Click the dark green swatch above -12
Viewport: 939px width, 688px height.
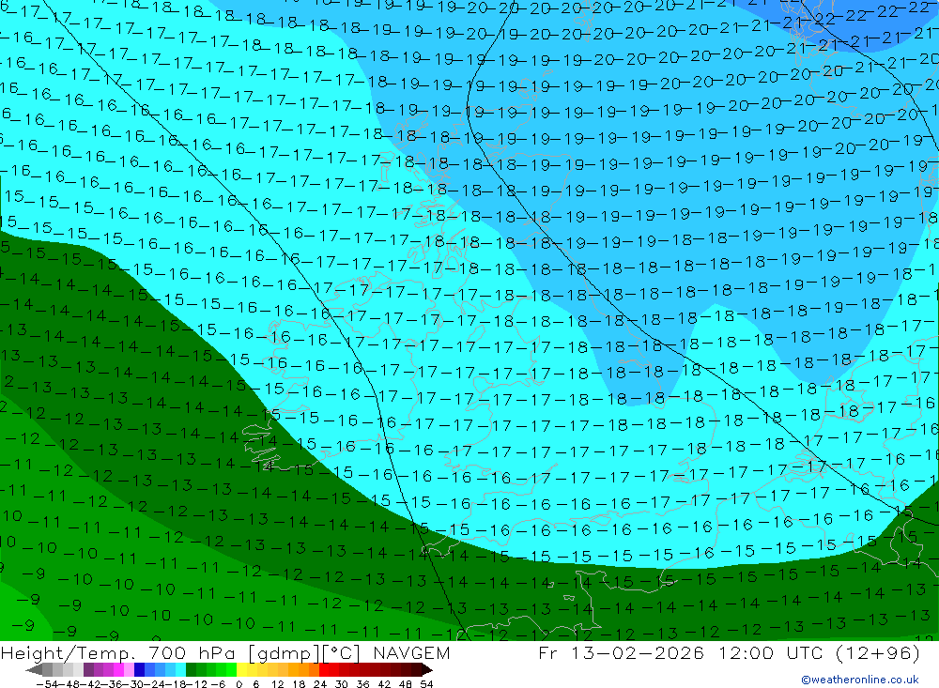[191, 669]
